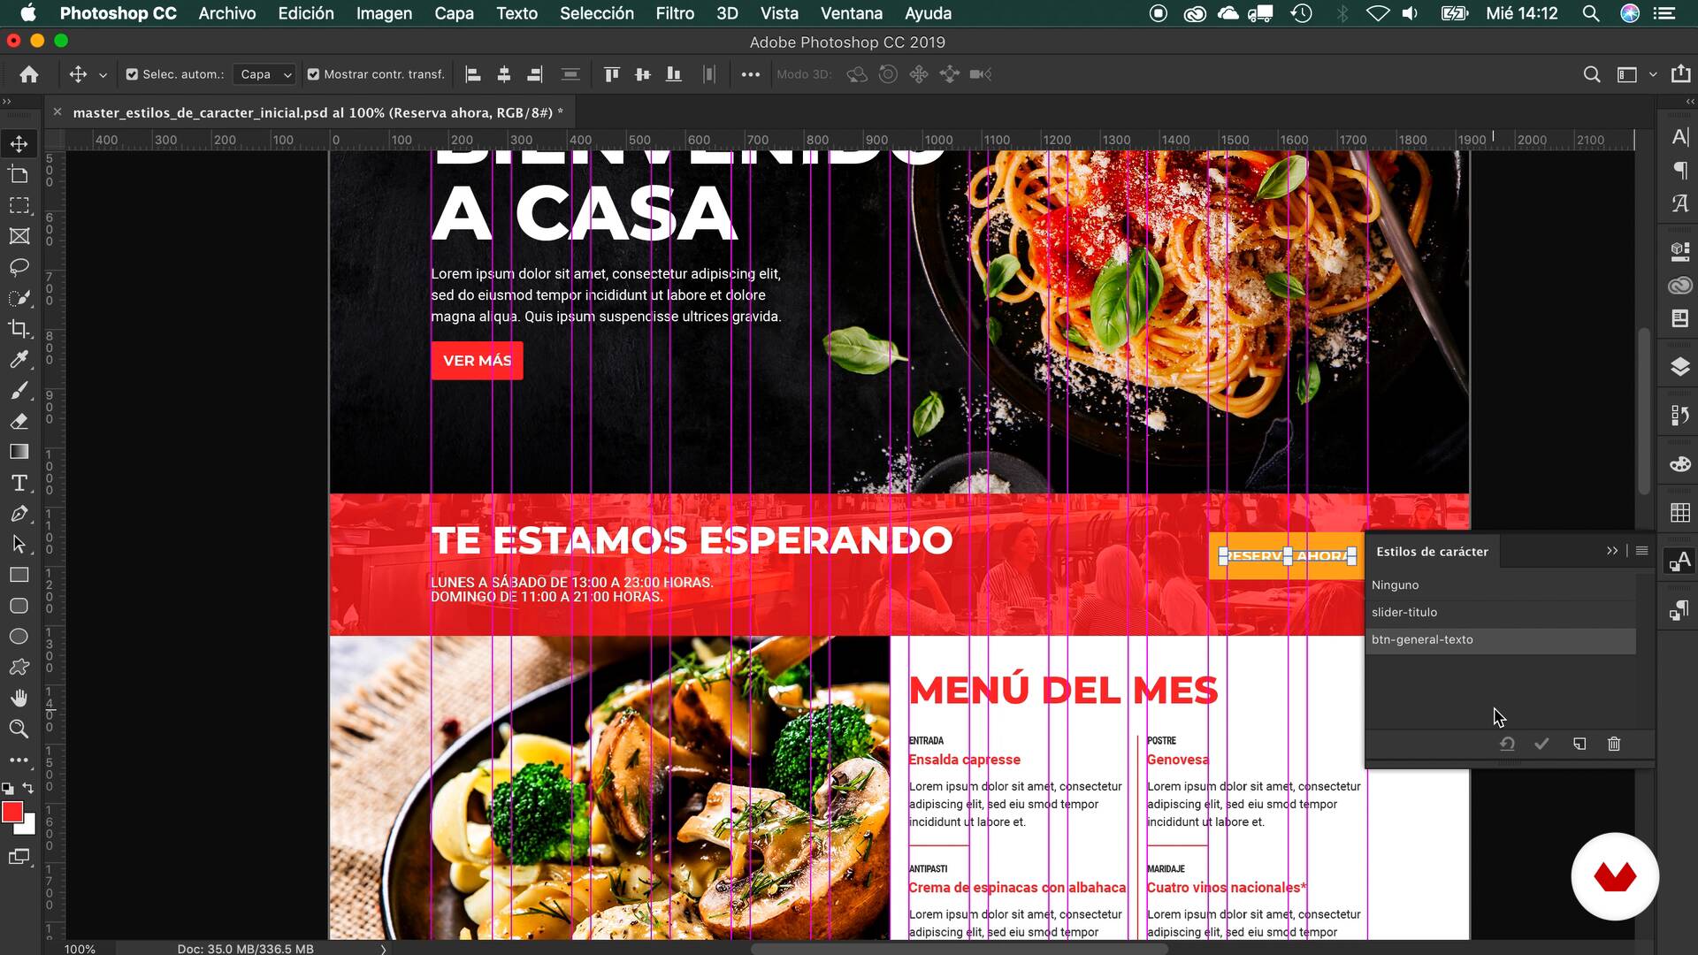This screenshot has height=955, width=1698.
Task: Open the Capa menu
Action: click(454, 13)
